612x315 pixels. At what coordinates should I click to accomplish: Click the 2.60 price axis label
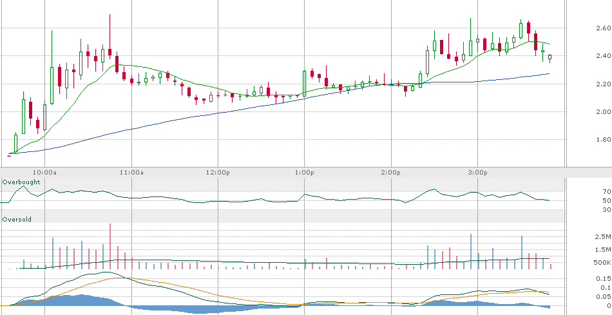click(604, 28)
